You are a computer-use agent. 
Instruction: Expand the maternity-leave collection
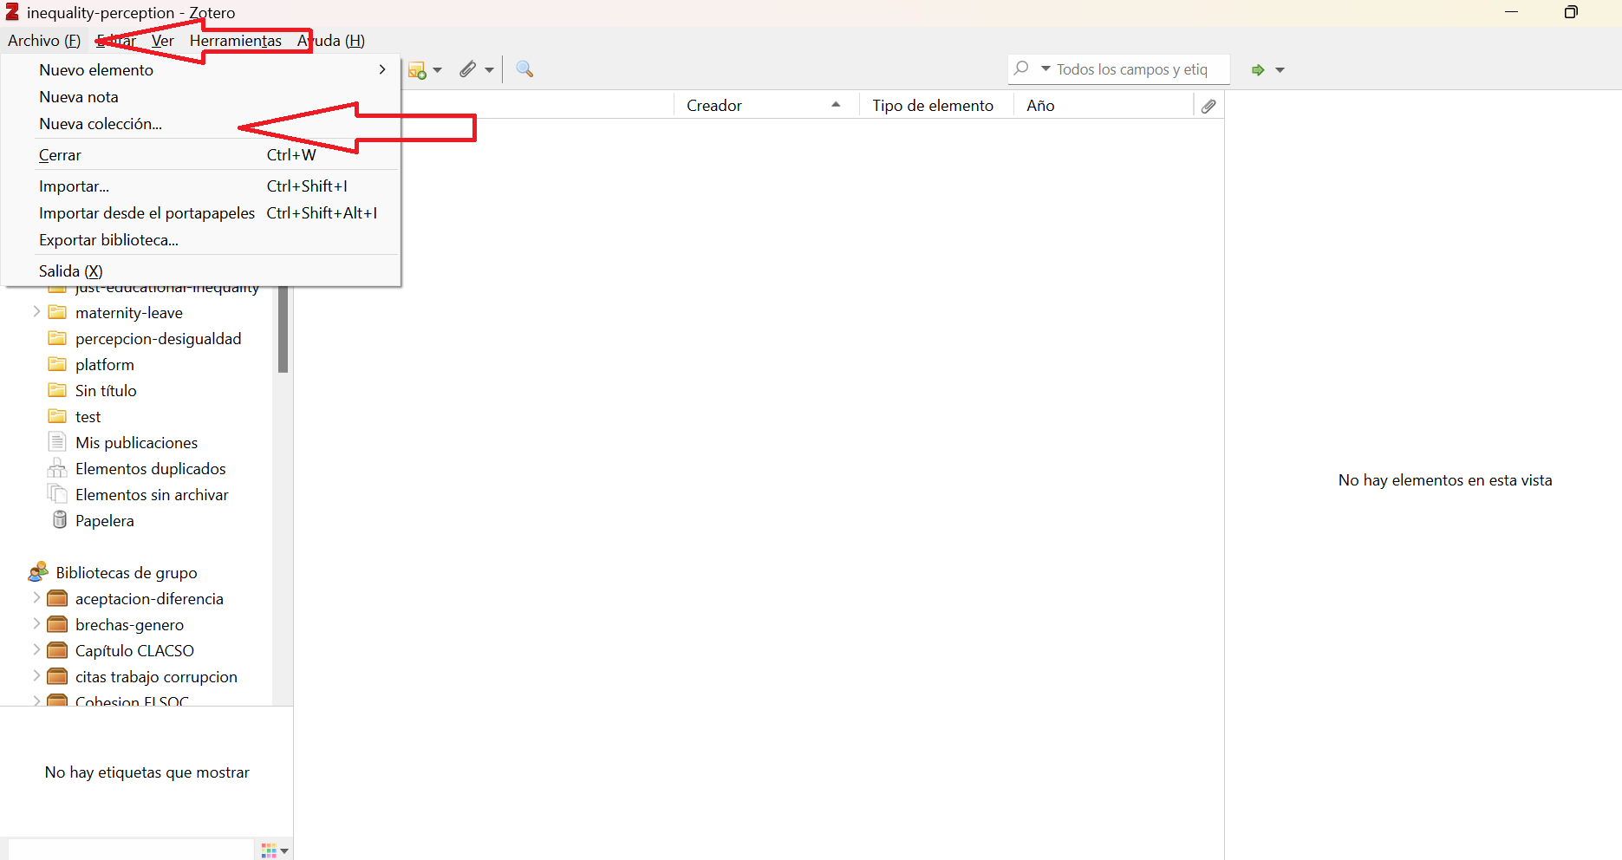pyautogui.click(x=36, y=312)
